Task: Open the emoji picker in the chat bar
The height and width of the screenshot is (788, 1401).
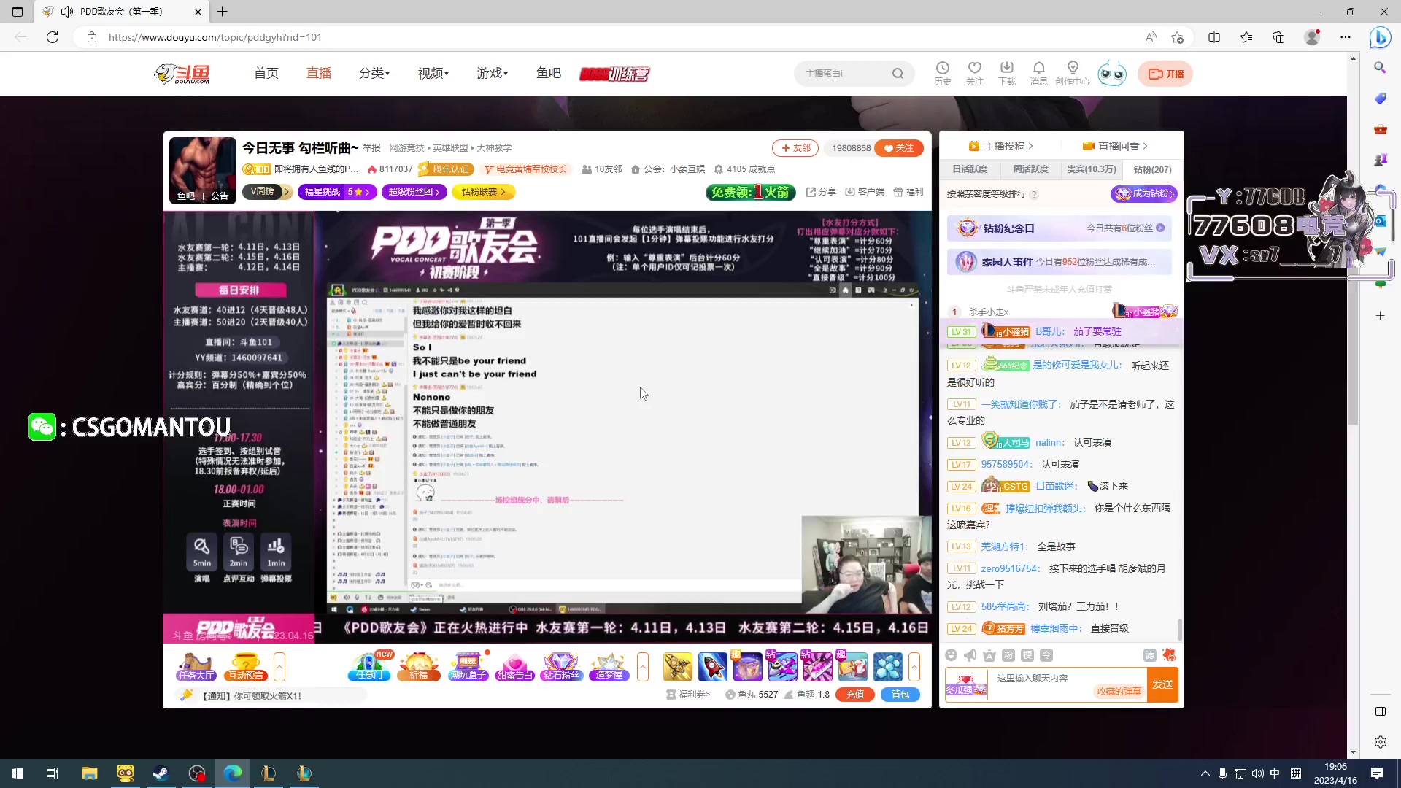Action: (x=952, y=655)
